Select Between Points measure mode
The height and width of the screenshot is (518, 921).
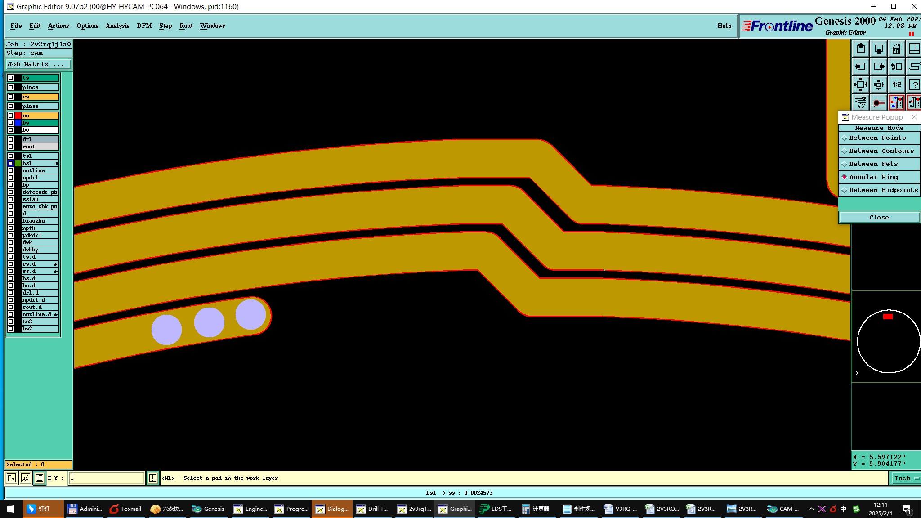[877, 138]
